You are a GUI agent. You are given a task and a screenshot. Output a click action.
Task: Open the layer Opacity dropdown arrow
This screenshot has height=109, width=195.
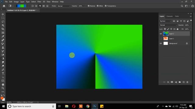(x=190, y=25)
